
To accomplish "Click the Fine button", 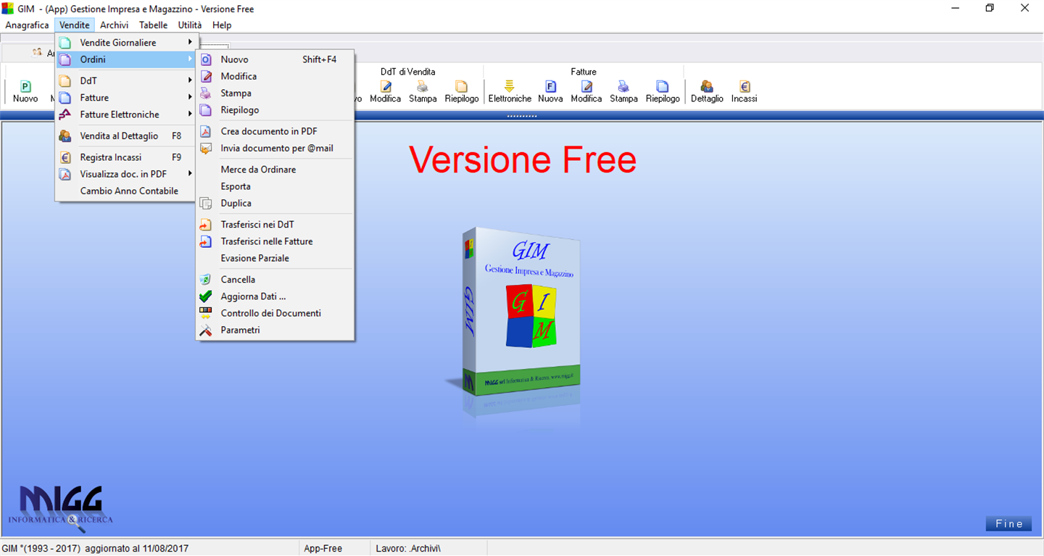I will click(x=1008, y=523).
